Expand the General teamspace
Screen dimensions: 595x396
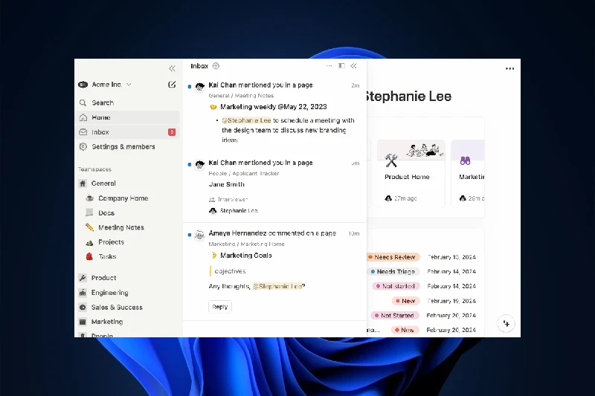coord(103,184)
